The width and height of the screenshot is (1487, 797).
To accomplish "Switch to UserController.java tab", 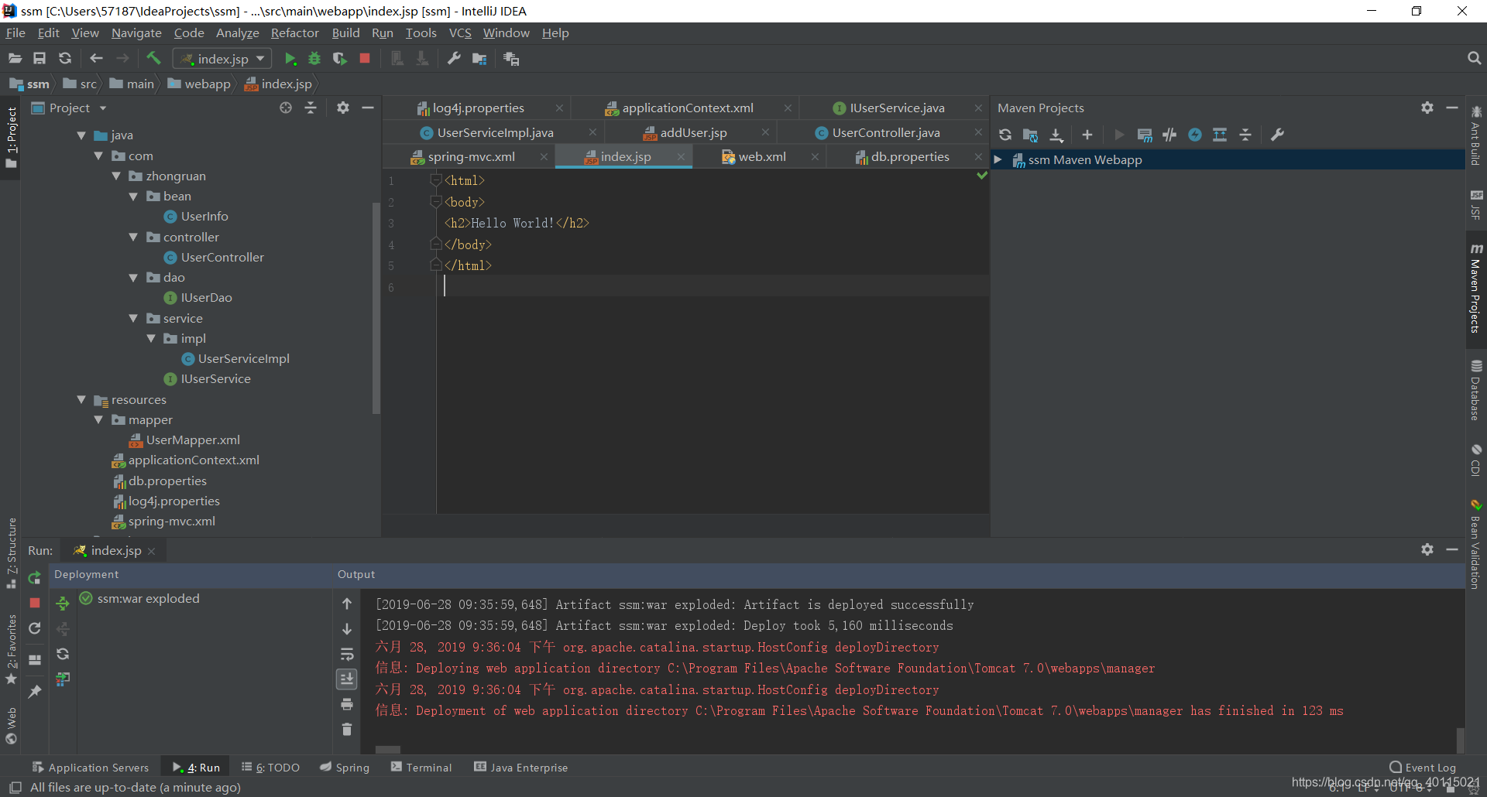I will click(x=885, y=133).
